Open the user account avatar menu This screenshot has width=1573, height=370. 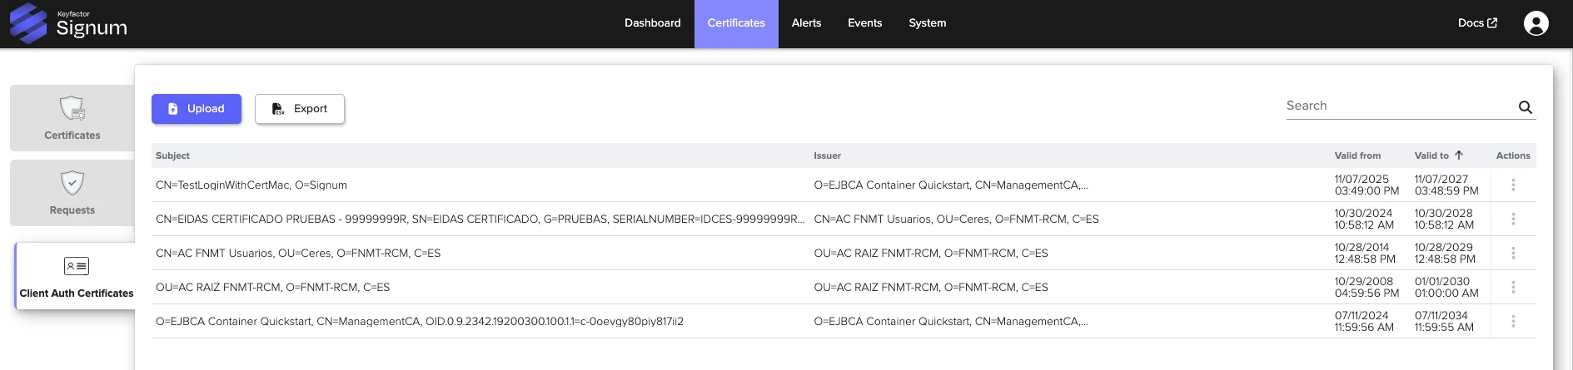tap(1536, 23)
